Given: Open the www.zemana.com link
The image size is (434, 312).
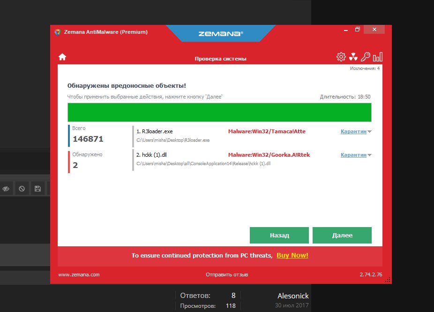Looking at the screenshot, I should pos(79,274).
